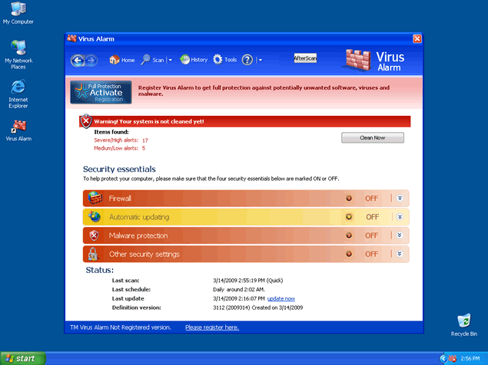
Task: Open the Scan dropdown arrow
Action: point(170,60)
